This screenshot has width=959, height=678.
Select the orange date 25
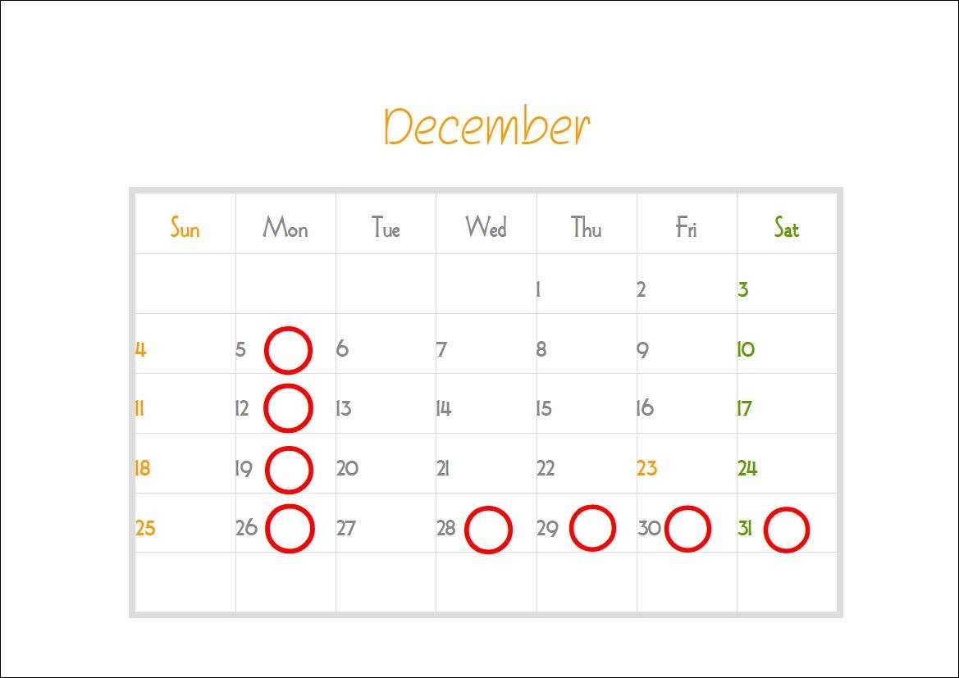(145, 528)
